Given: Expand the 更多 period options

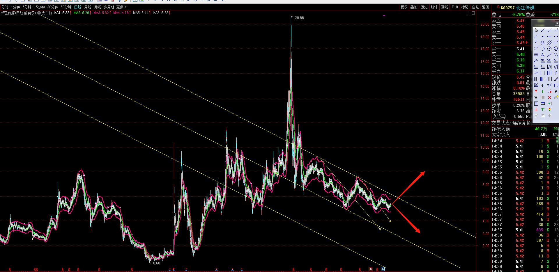Looking at the screenshot, I should pyautogui.click(x=121, y=7).
